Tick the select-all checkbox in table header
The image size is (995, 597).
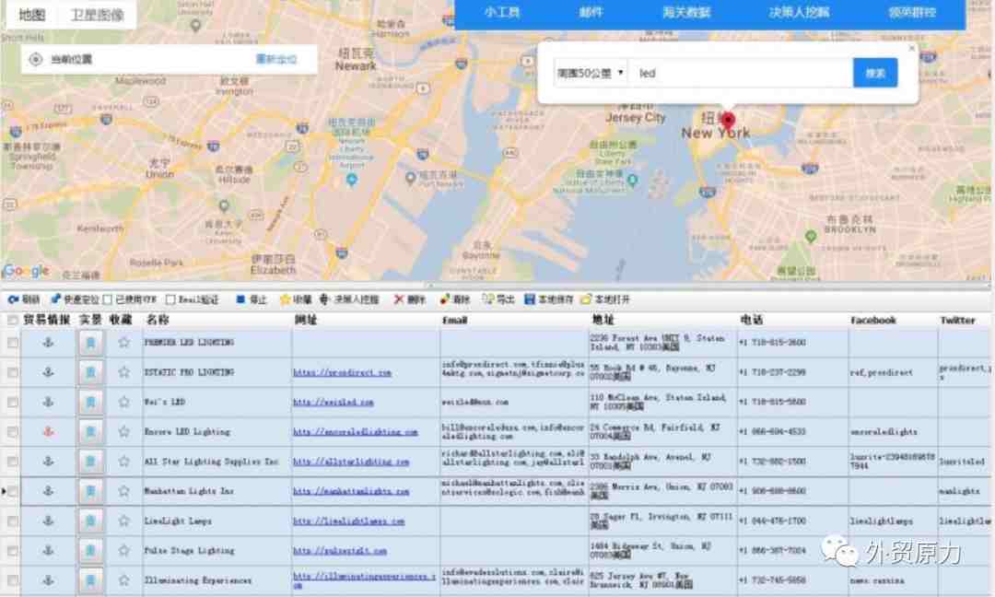13,321
